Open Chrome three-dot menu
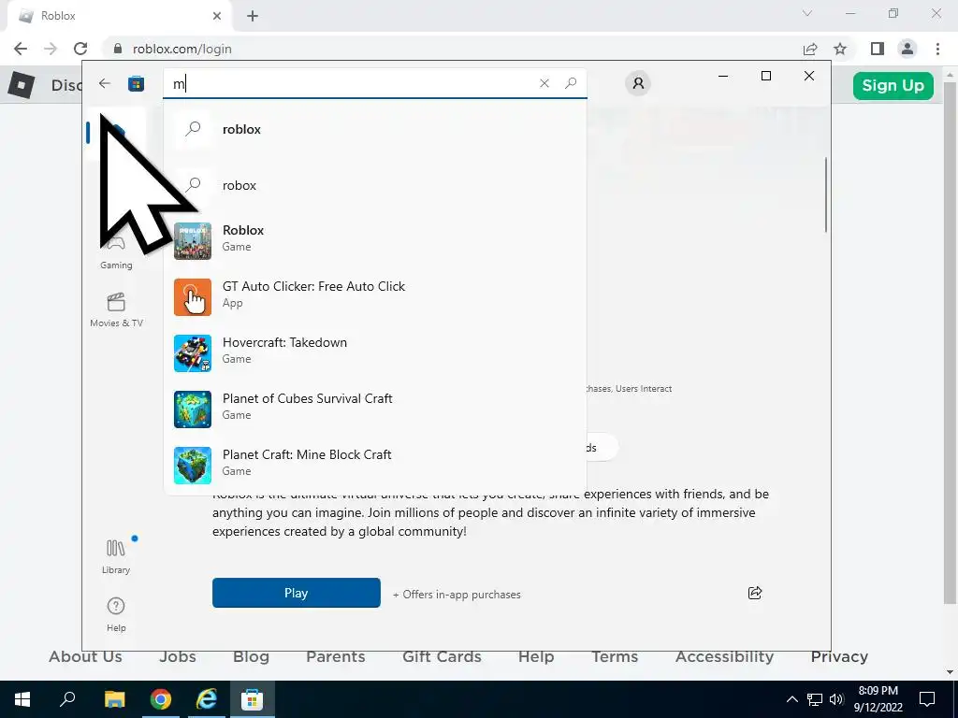The width and height of the screenshot is (958, 718). pyautogui.click(x=937, y=49)
